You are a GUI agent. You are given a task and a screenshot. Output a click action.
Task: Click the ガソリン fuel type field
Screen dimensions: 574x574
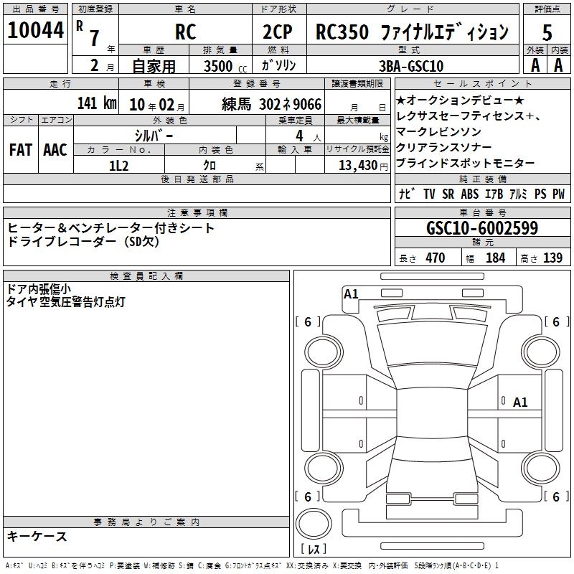[279, 65]
